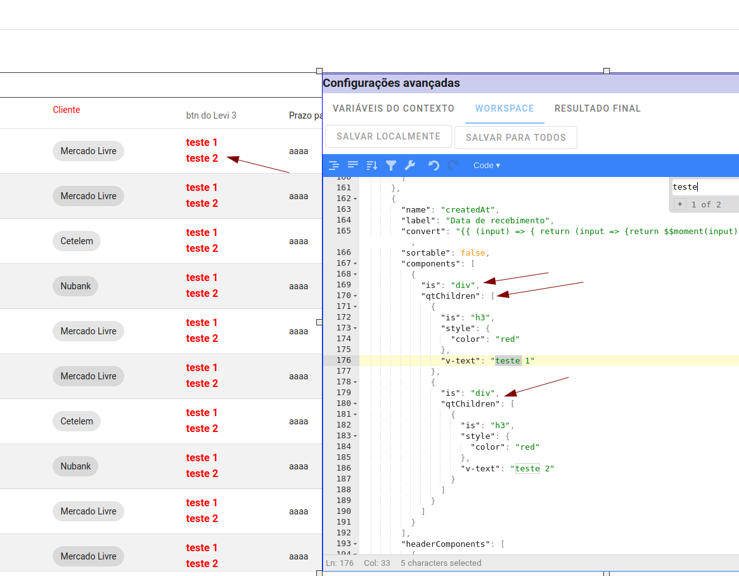The image size is (739, 576).
Task: Click 'Col: 33' in the status bar
Action: 377,563
